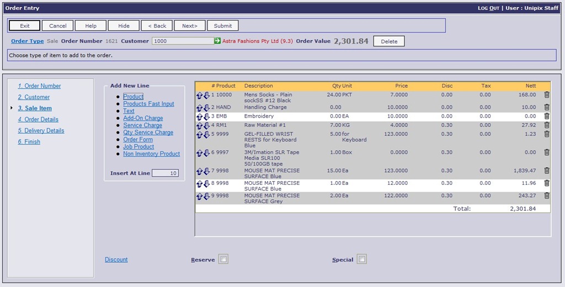
Task: Proceed with Next> button
Action: point(190,25)
